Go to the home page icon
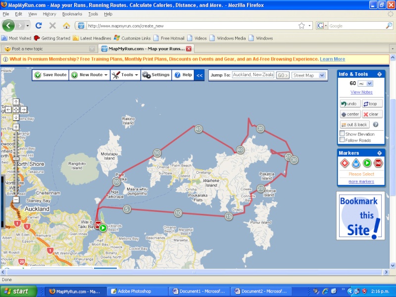This screenshot has width=396, height=297. click(66, 26)
